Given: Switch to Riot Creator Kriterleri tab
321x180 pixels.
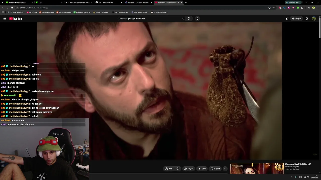Looking at the screenshot, I should pyautogui.click(x=109, y=2).
